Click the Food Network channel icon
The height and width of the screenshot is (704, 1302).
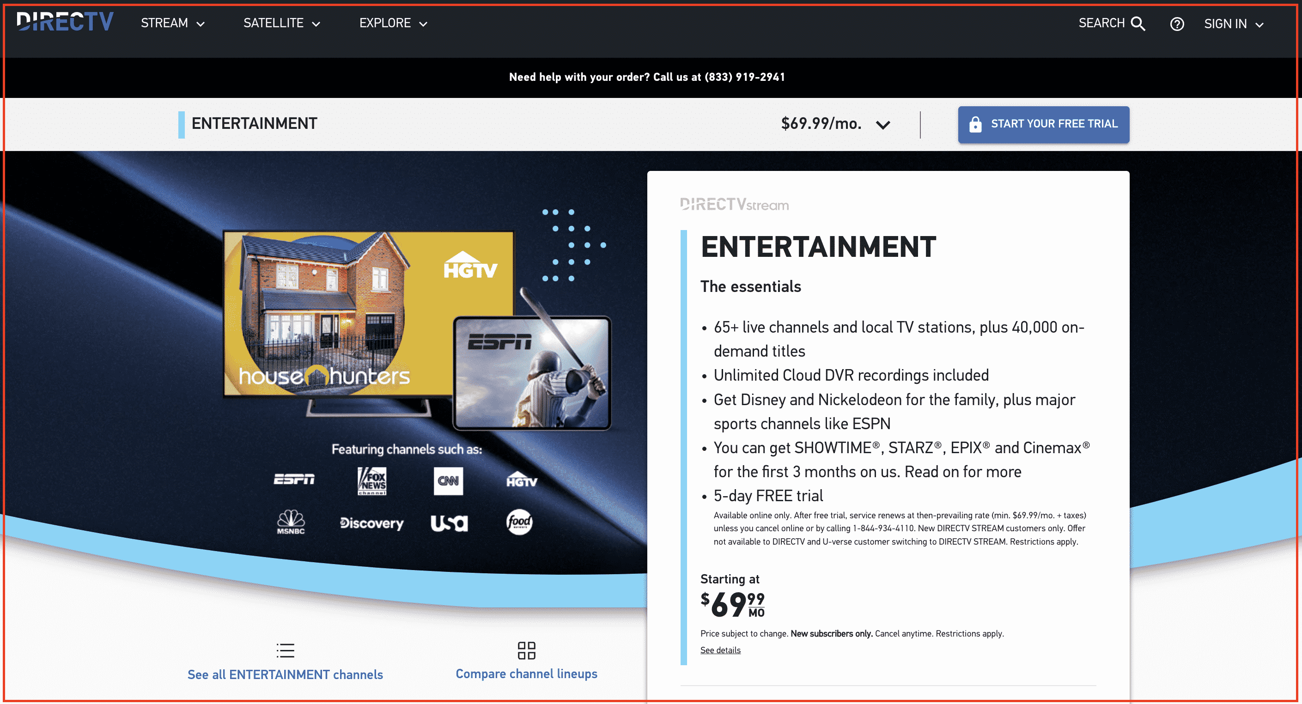click(521, 521)
